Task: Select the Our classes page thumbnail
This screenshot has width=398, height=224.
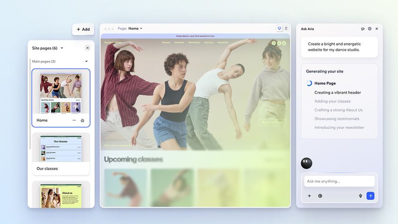Action: tap(61, 149)
